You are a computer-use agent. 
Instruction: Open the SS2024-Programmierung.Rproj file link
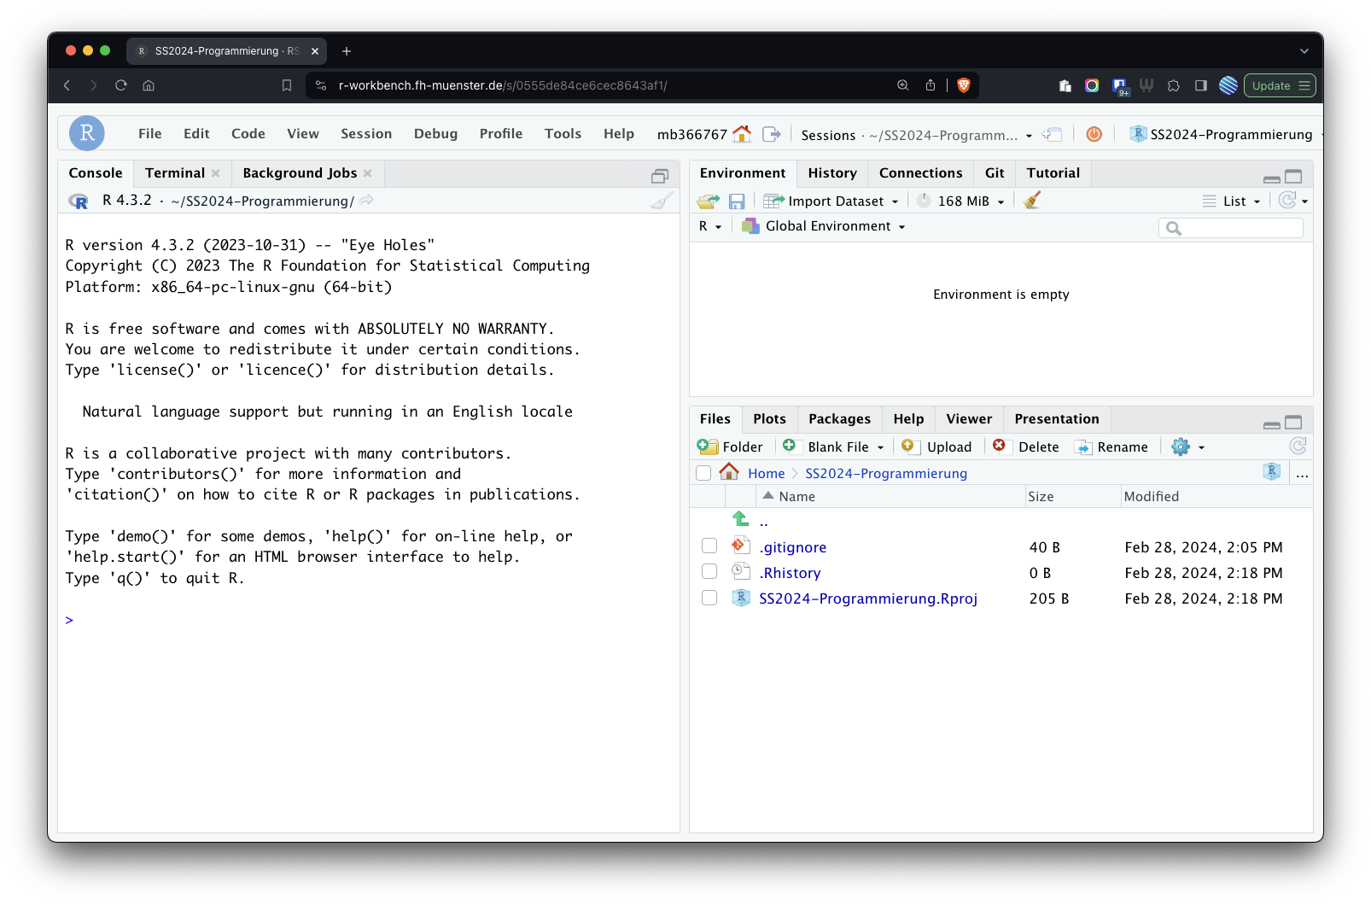867,598
